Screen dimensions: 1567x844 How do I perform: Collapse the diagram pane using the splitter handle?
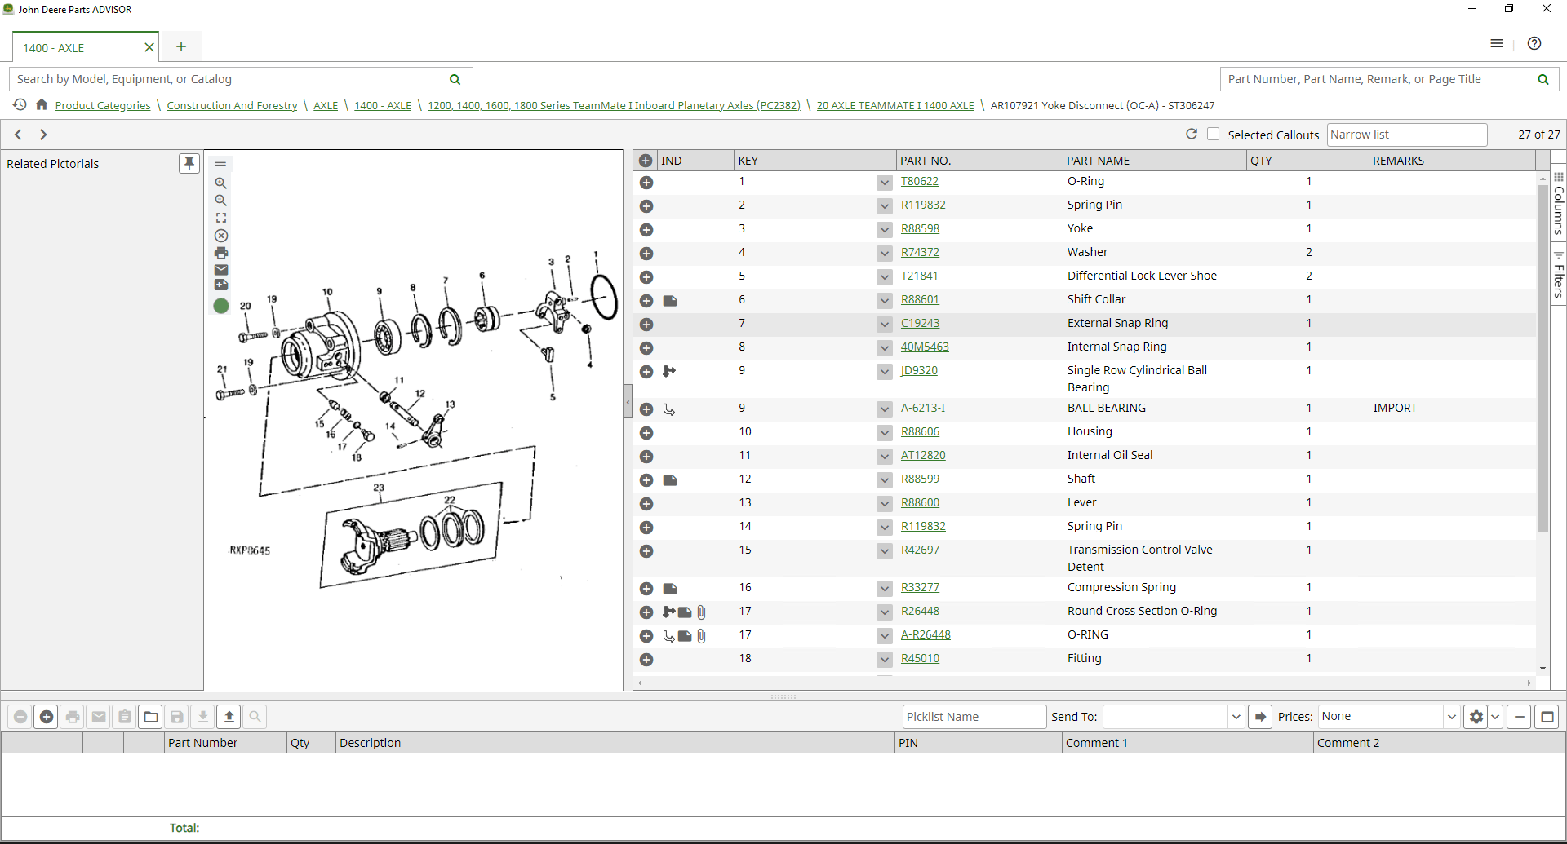[x=628, y=401]
